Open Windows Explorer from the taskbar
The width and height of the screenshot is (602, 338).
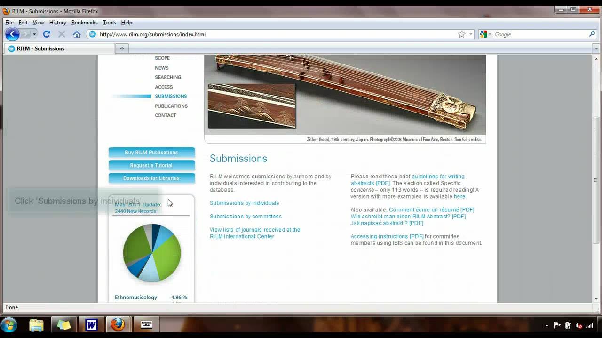[36, 325]
